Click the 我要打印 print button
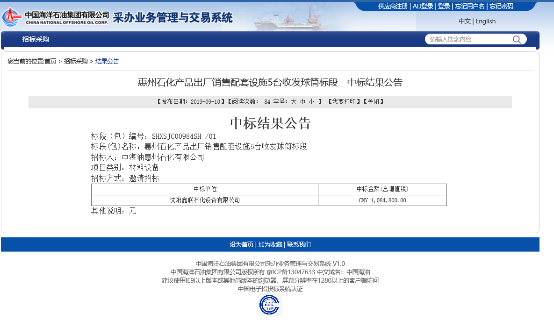554x335 pixels. pyautogui.click(x=344, y=102)
